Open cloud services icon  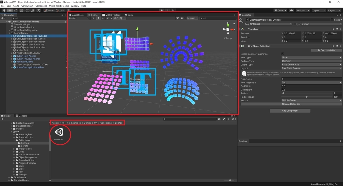pos(291,10)
